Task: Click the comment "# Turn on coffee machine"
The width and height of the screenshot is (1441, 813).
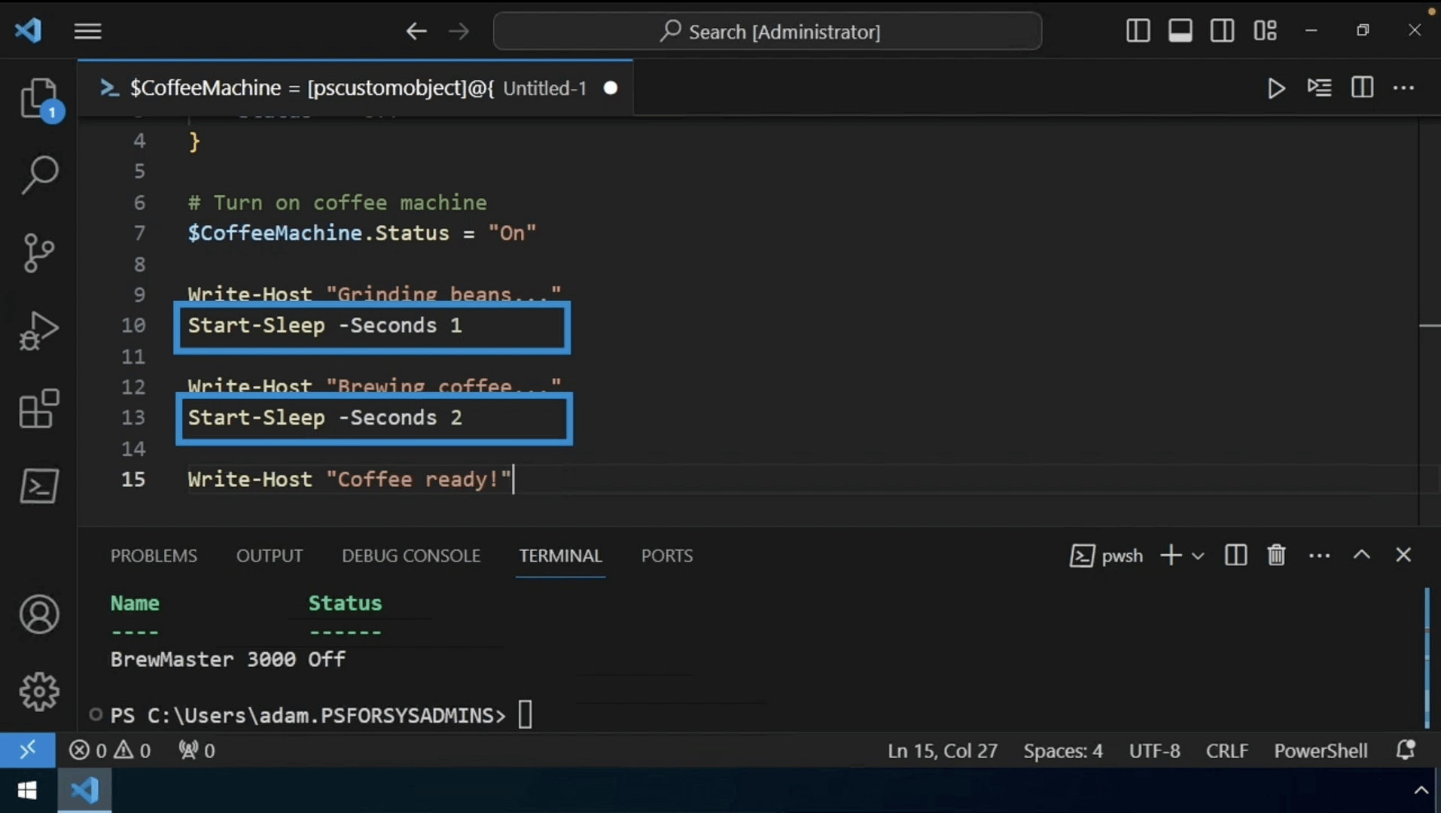Action: tap(337, 202)
